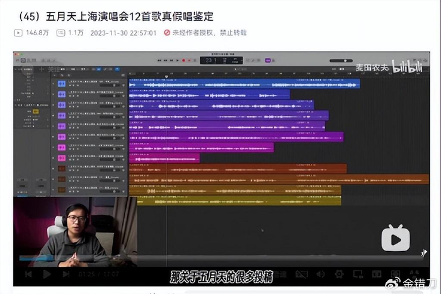Select the fifth track's violet audio icon
441x294 pixels.
62,126
